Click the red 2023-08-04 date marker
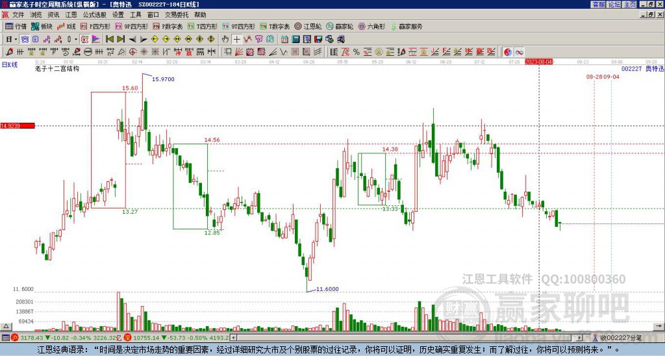Screen dimensions: 665x356 538,62
